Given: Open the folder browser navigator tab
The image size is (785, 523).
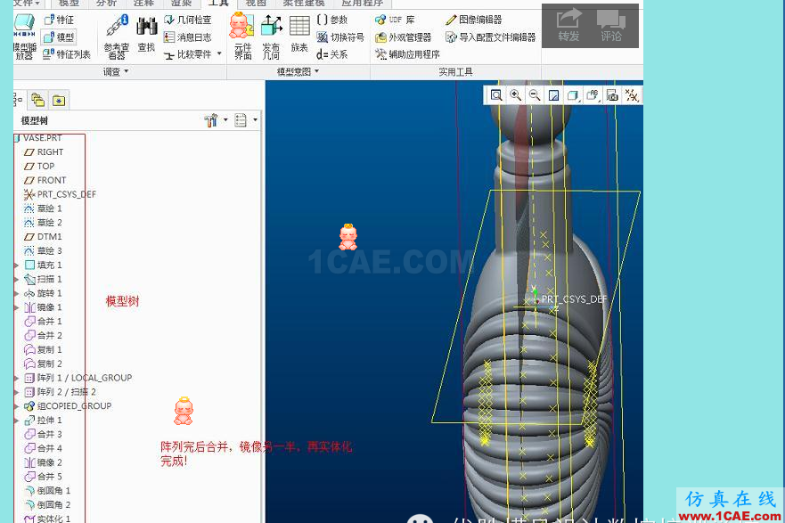Looking at the screenshot, I should point(38,101).
